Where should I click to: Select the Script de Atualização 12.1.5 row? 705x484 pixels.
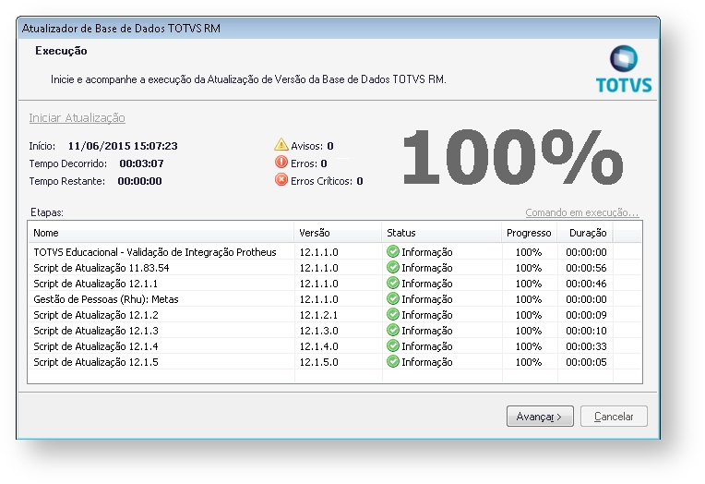(335, 362)
